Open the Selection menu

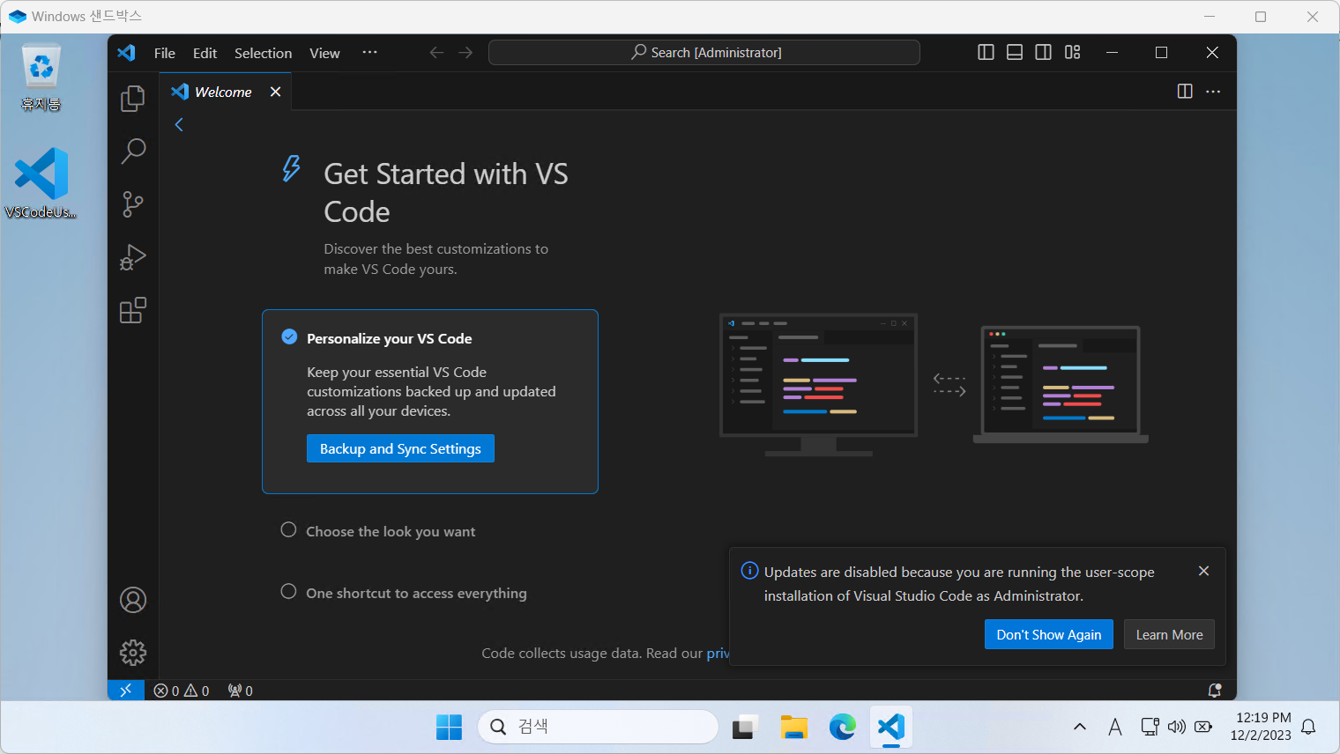(x=263, y=53)
